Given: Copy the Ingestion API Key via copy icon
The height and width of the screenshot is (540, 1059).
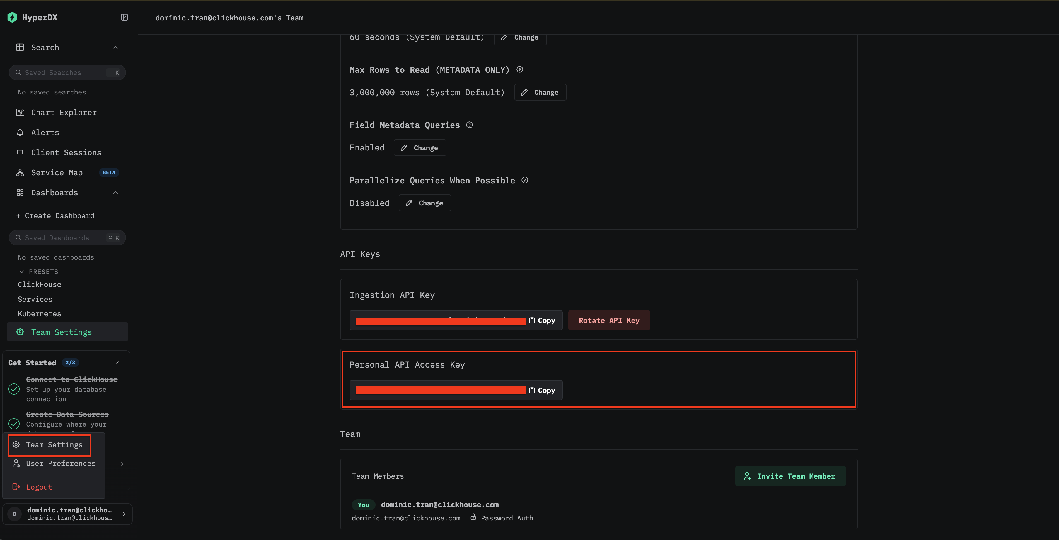Looking at the screenshot, I should click(542, 320).
